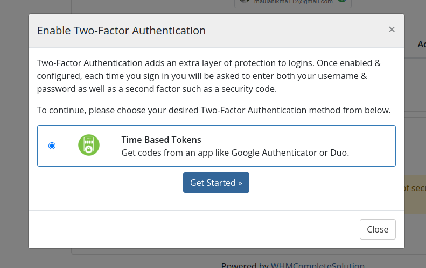Open the WHMCompleteSolution link

pos(318,265)
